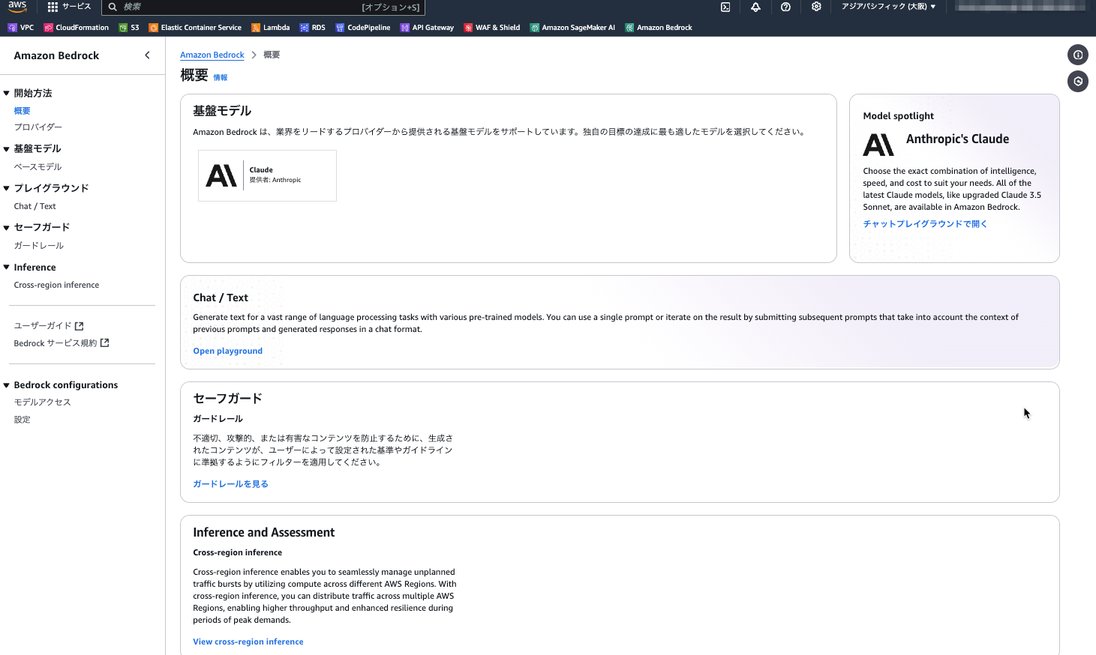Open Bedrock サービス規約 external link

tap(62, 343)
